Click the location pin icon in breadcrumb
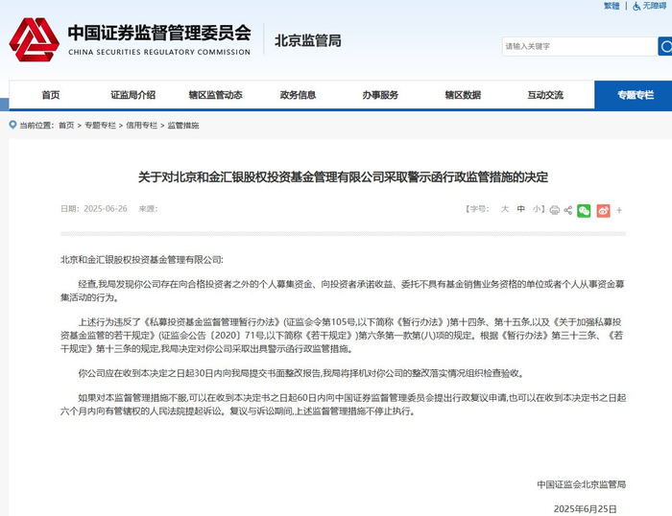The image size is (672, 516). 12,125
